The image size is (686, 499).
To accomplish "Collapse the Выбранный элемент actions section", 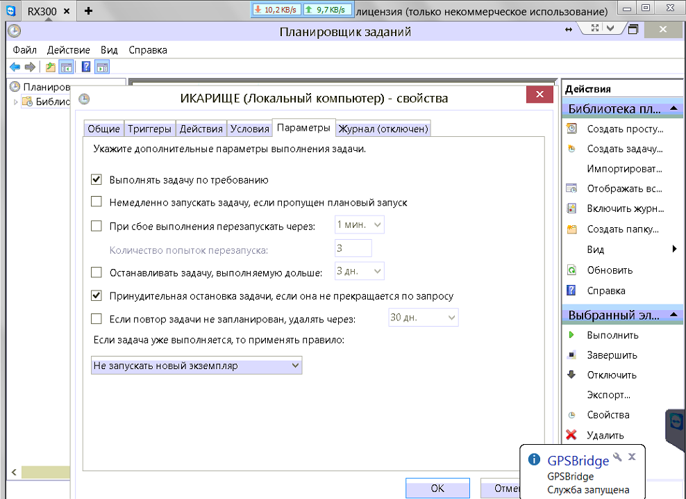I will pos(673,315).
